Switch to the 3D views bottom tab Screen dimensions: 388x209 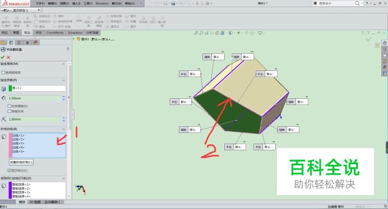point(35,202)
